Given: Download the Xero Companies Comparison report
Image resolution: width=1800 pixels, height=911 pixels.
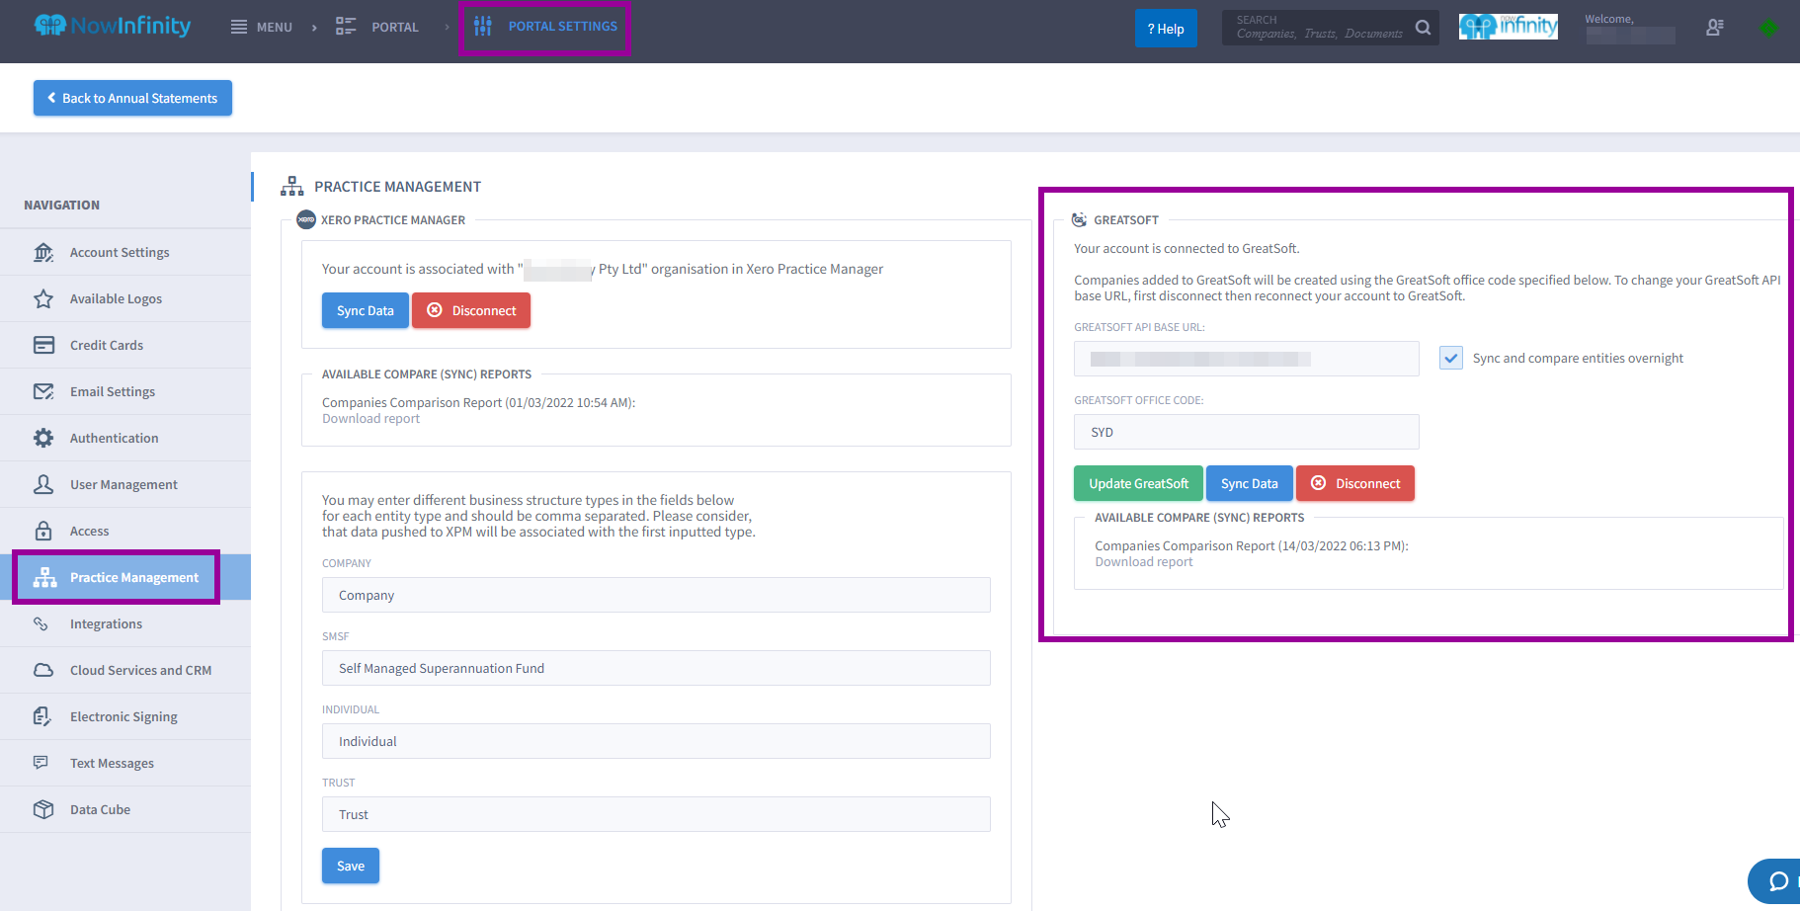Looking at the screenshot, I should (x=370, y=419).
